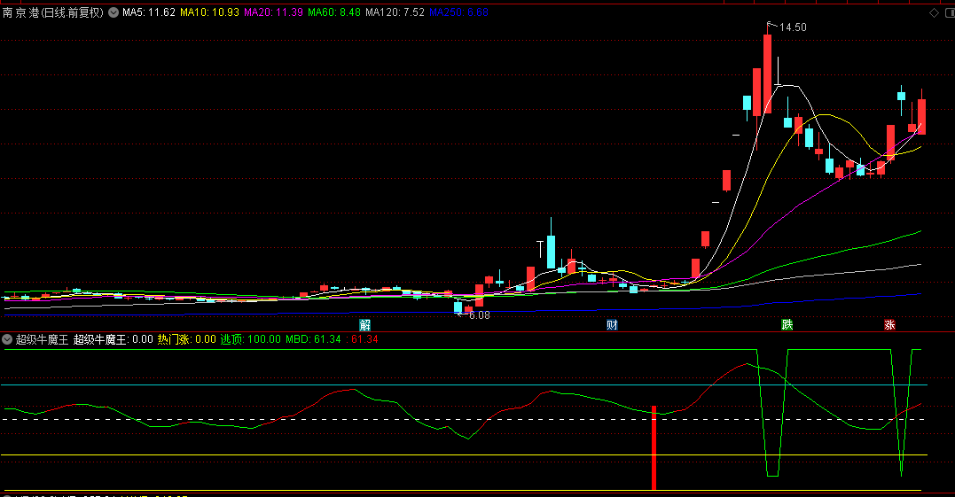Click the 南京港(日线前复权) period title

(53, 13)
